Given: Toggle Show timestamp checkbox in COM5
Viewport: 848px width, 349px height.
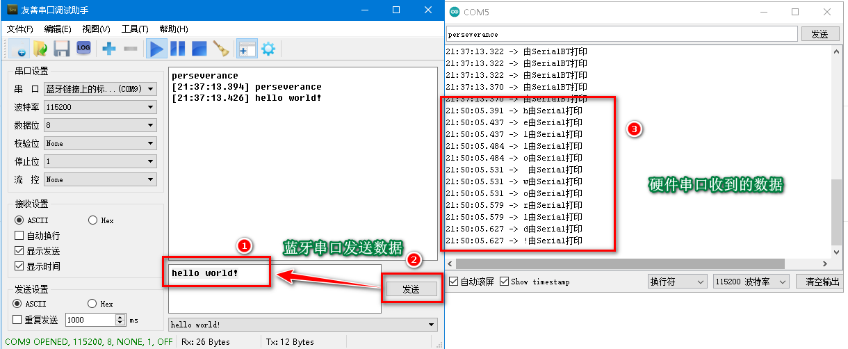Looking at the screenshot, I should [x=505, y=282].
